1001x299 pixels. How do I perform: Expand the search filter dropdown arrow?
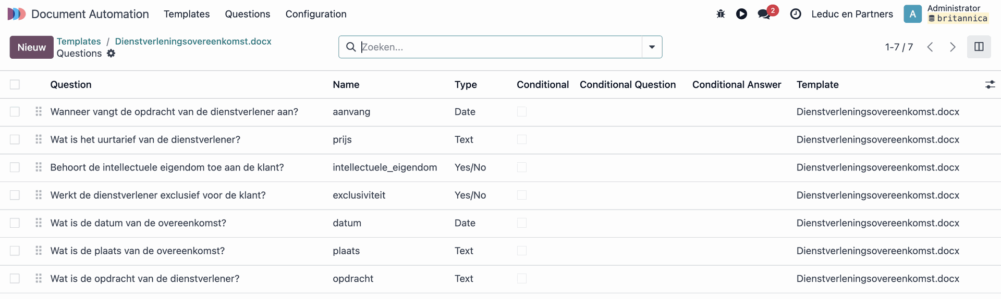point(652,47)
